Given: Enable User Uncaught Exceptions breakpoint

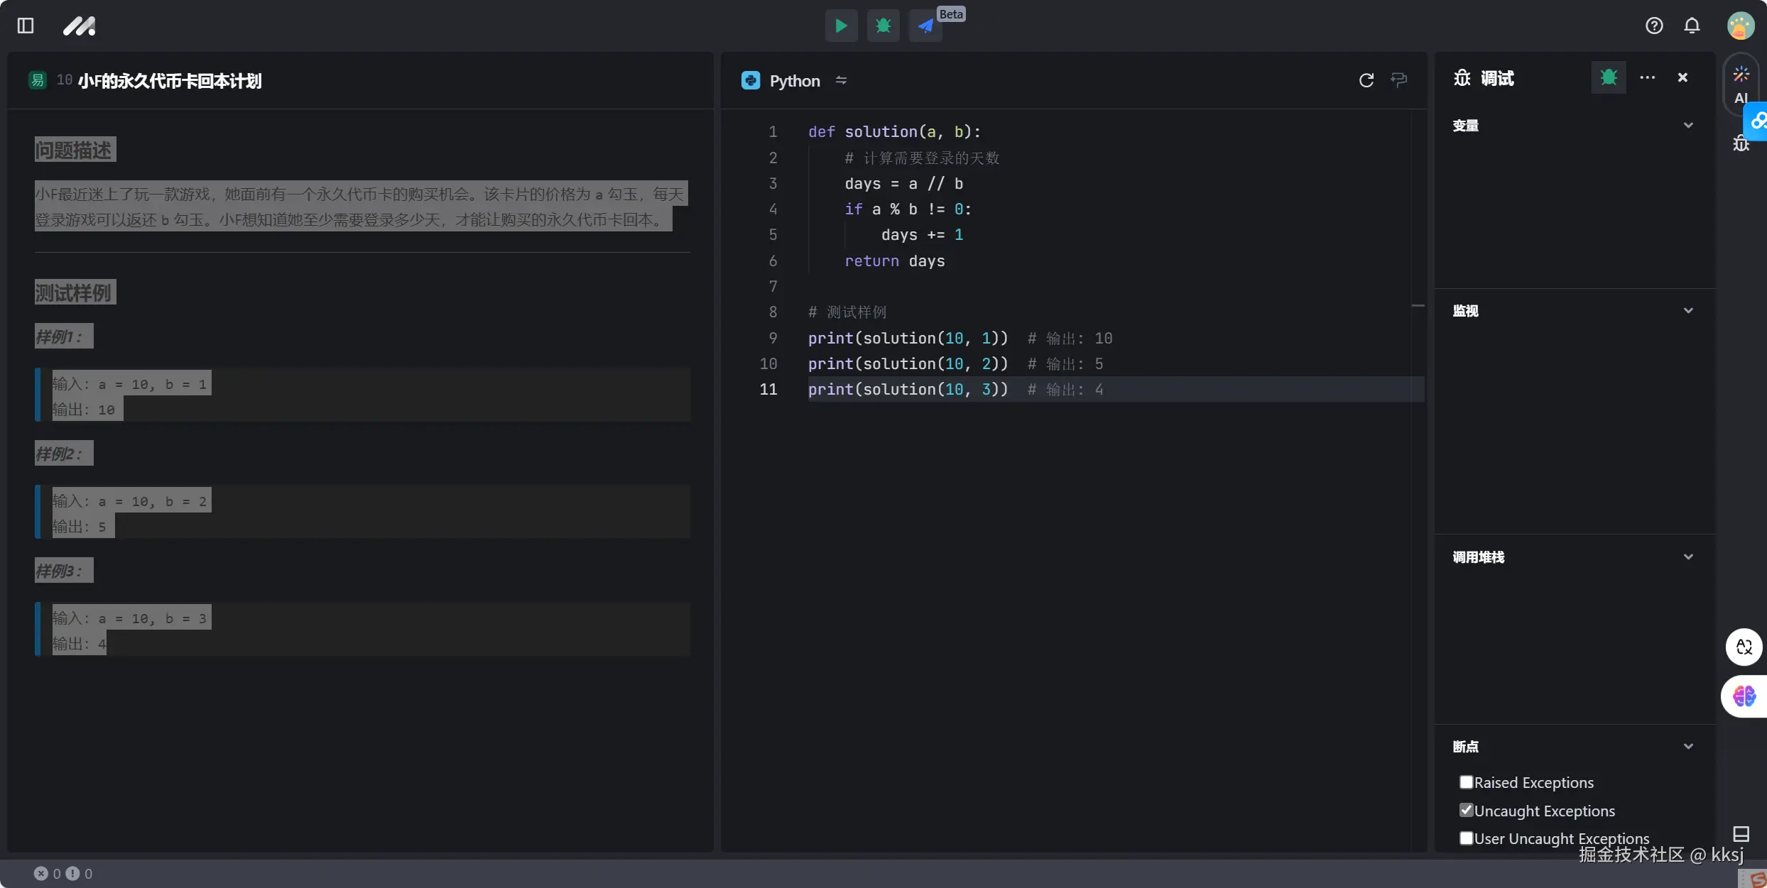Looking at the screenshot, I should tap(1467, 838).
